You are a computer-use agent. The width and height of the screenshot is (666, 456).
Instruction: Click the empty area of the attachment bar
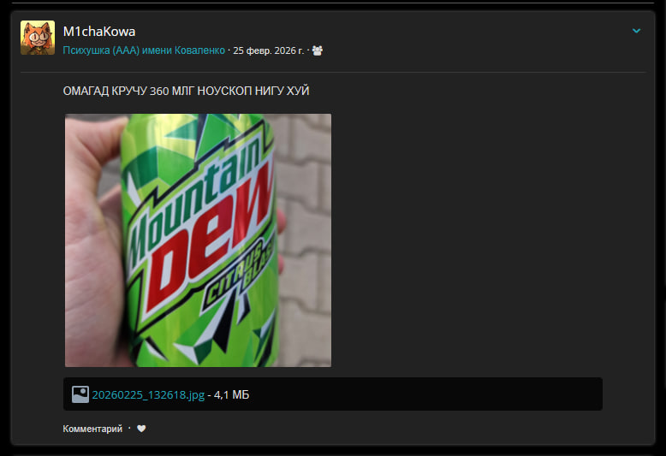pos(428,394)
